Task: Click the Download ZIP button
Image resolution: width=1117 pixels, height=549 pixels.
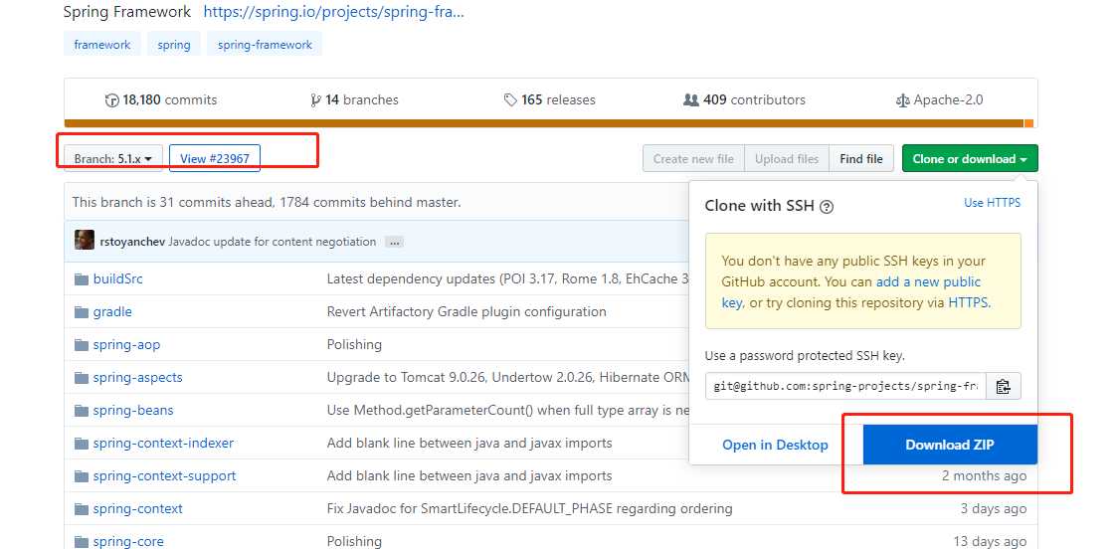Action: [x=950, y=445]
